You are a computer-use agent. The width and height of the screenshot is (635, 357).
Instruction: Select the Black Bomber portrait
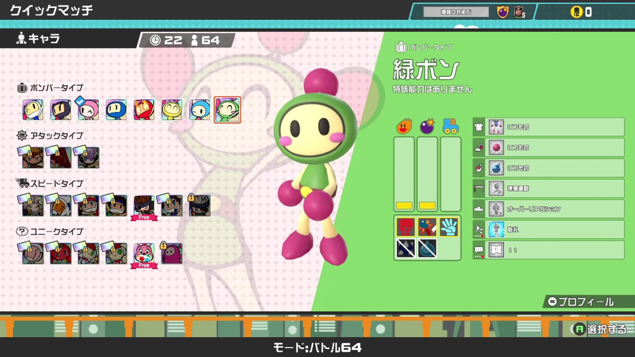click(60, 110)
